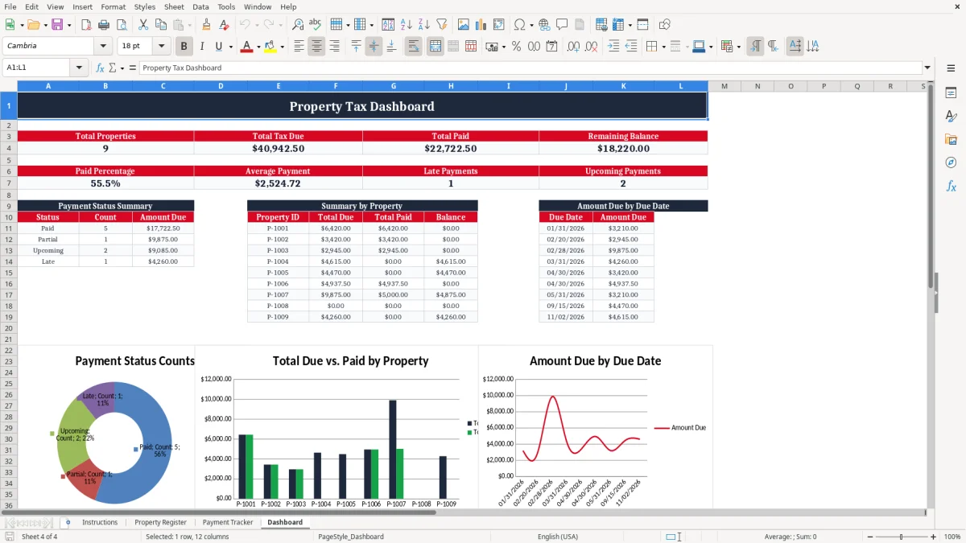Click the formula input line
This screenshot has height=543, width=966.
click(x=530, y=68)
